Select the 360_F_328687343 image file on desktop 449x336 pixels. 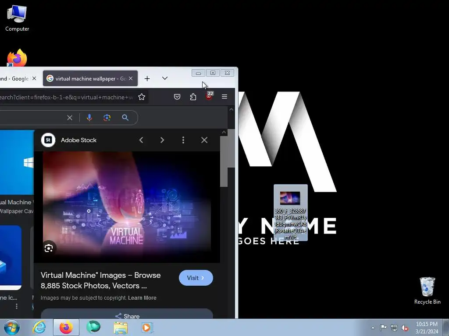(290, 213)
